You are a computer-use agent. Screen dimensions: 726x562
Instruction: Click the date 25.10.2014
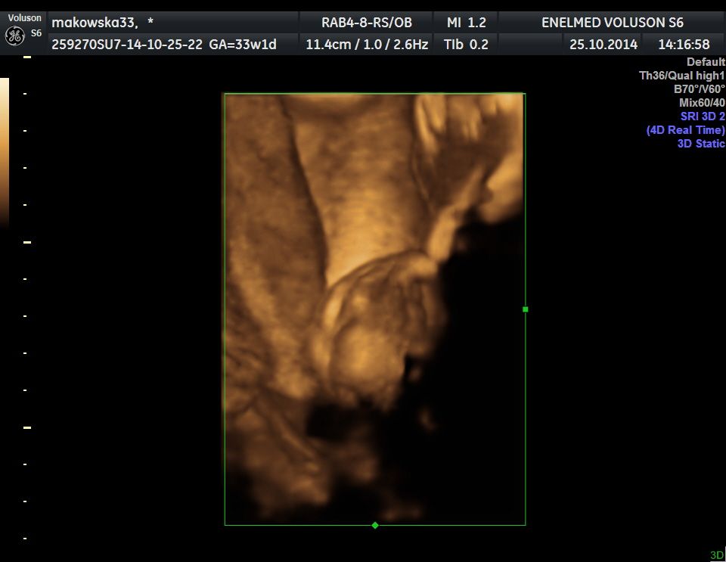click(603, 45)
